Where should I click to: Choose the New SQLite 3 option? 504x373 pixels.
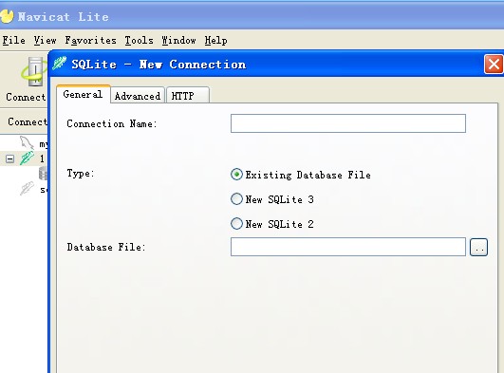[271, 199]
